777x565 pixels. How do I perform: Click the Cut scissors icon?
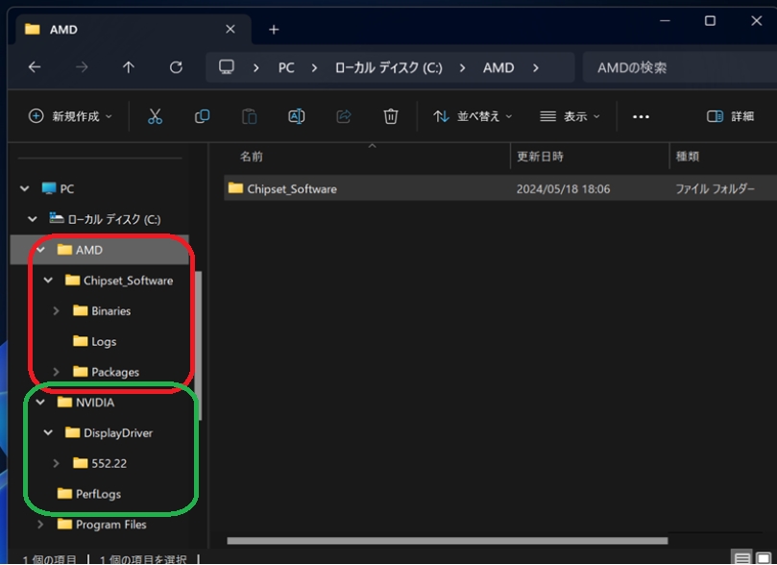[x=155, y=116]
